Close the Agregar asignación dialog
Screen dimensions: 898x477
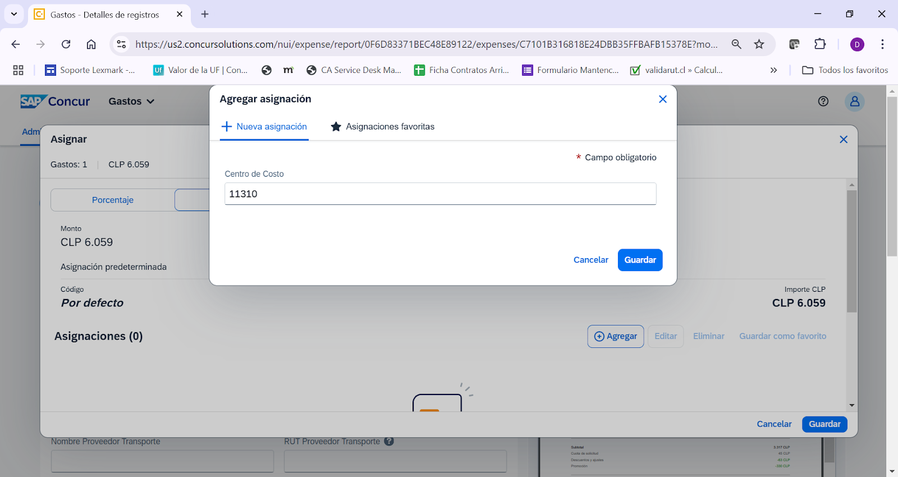[662, 99]
